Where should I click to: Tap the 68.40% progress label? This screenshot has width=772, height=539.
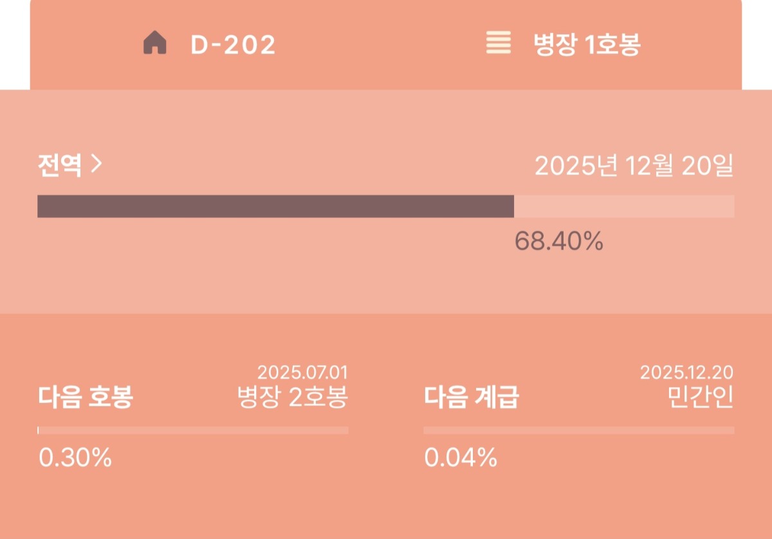(559, 241)
